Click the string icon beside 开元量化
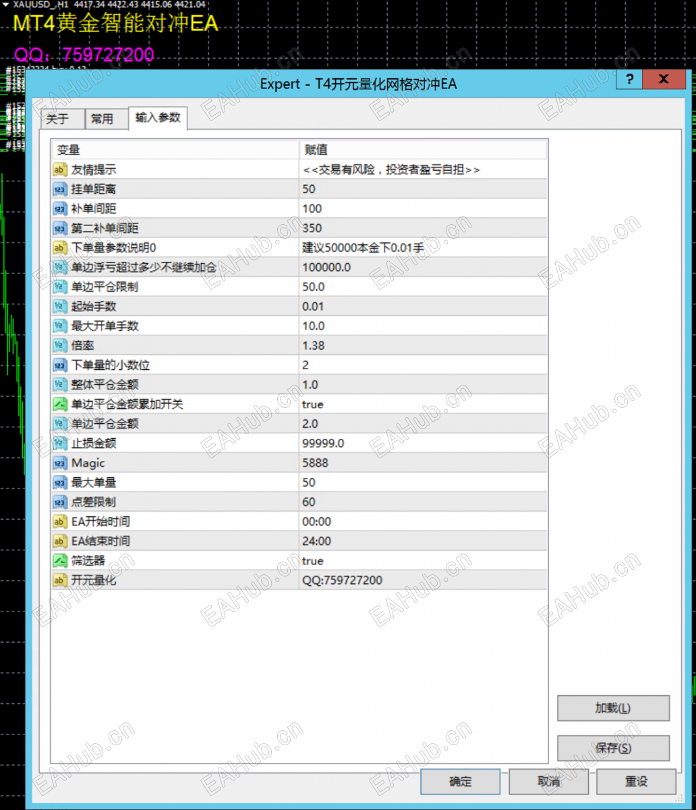 [60, 580]
